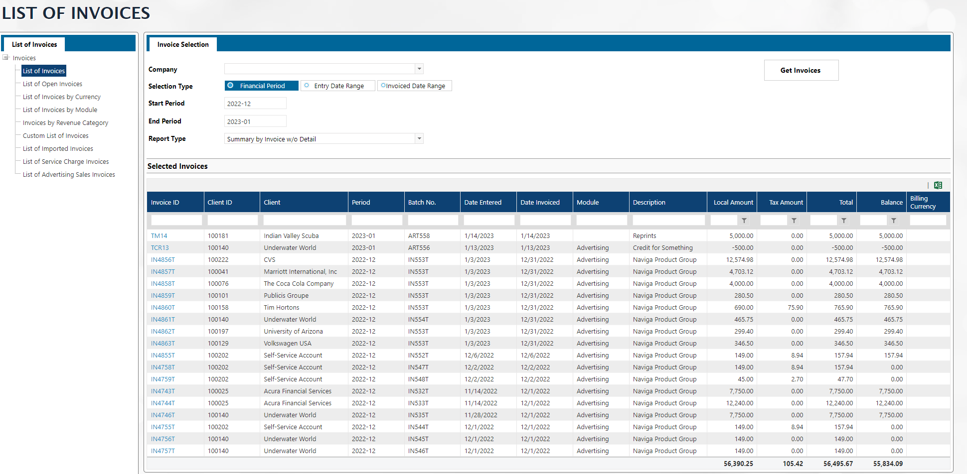This screenshot has height=474, width=967.
Task: Open the Company dropdown list
Action: [x=419, y=69]
